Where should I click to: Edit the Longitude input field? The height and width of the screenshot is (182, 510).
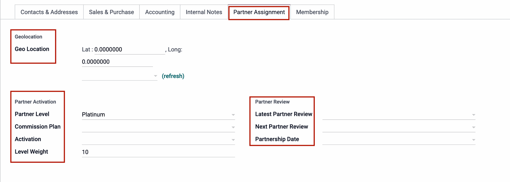(117, 62)
